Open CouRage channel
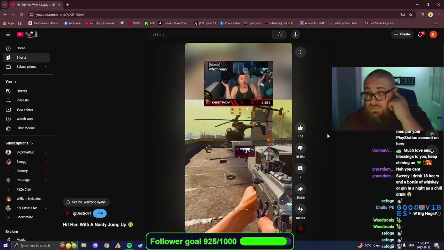This screenshot has height=250, width=444. coord(26,180)
